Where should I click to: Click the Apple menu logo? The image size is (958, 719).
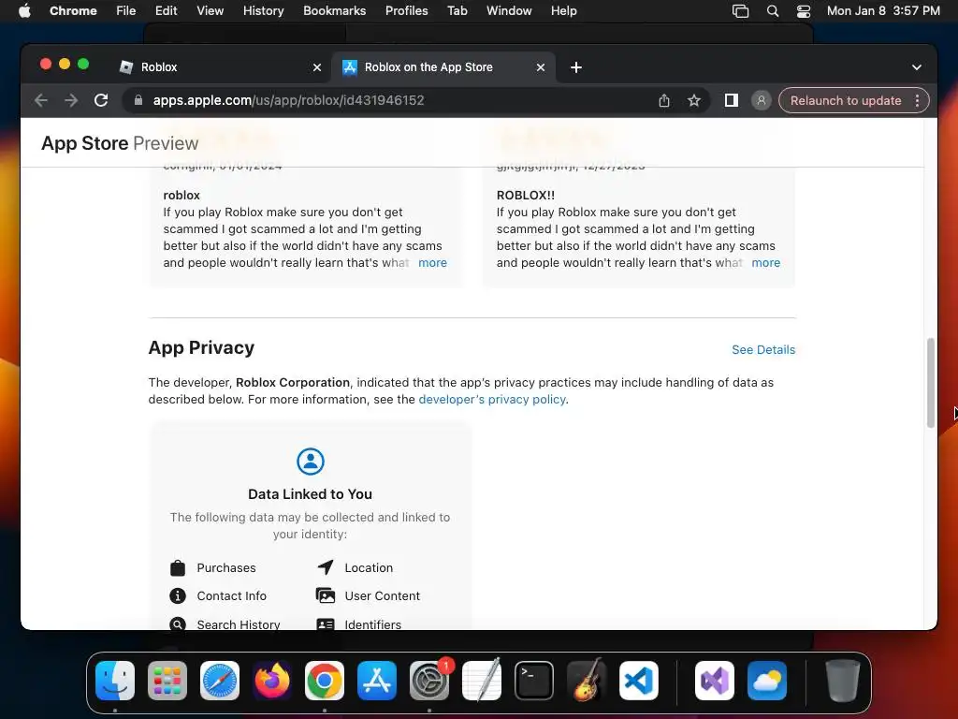(24, 11)
